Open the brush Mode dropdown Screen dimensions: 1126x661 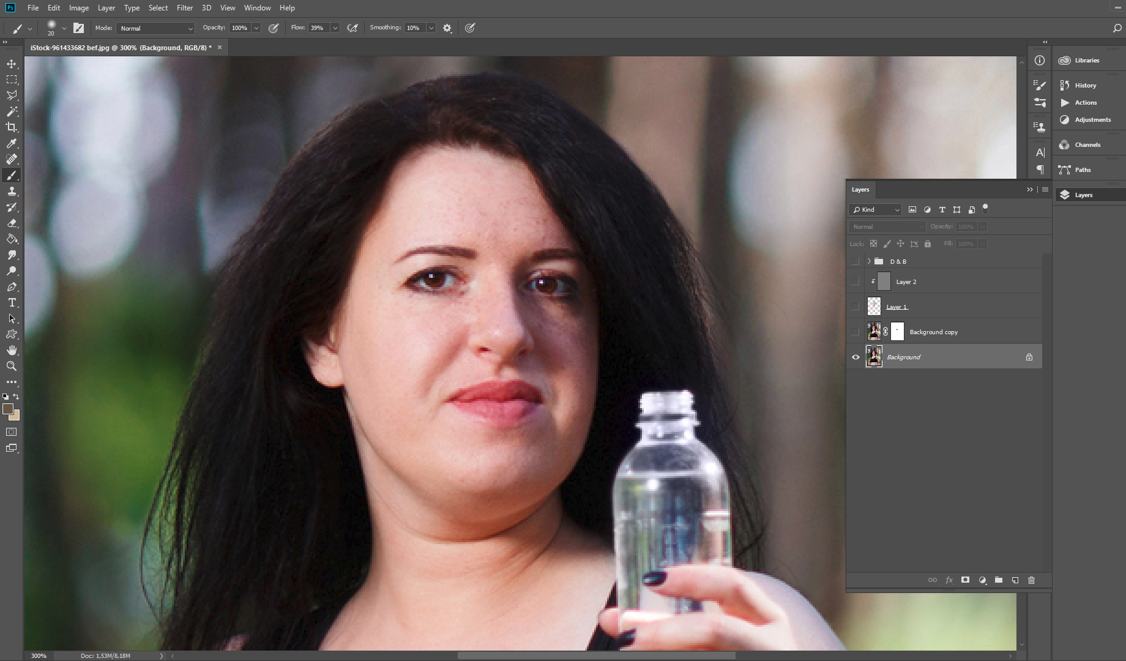coord(155,28)
